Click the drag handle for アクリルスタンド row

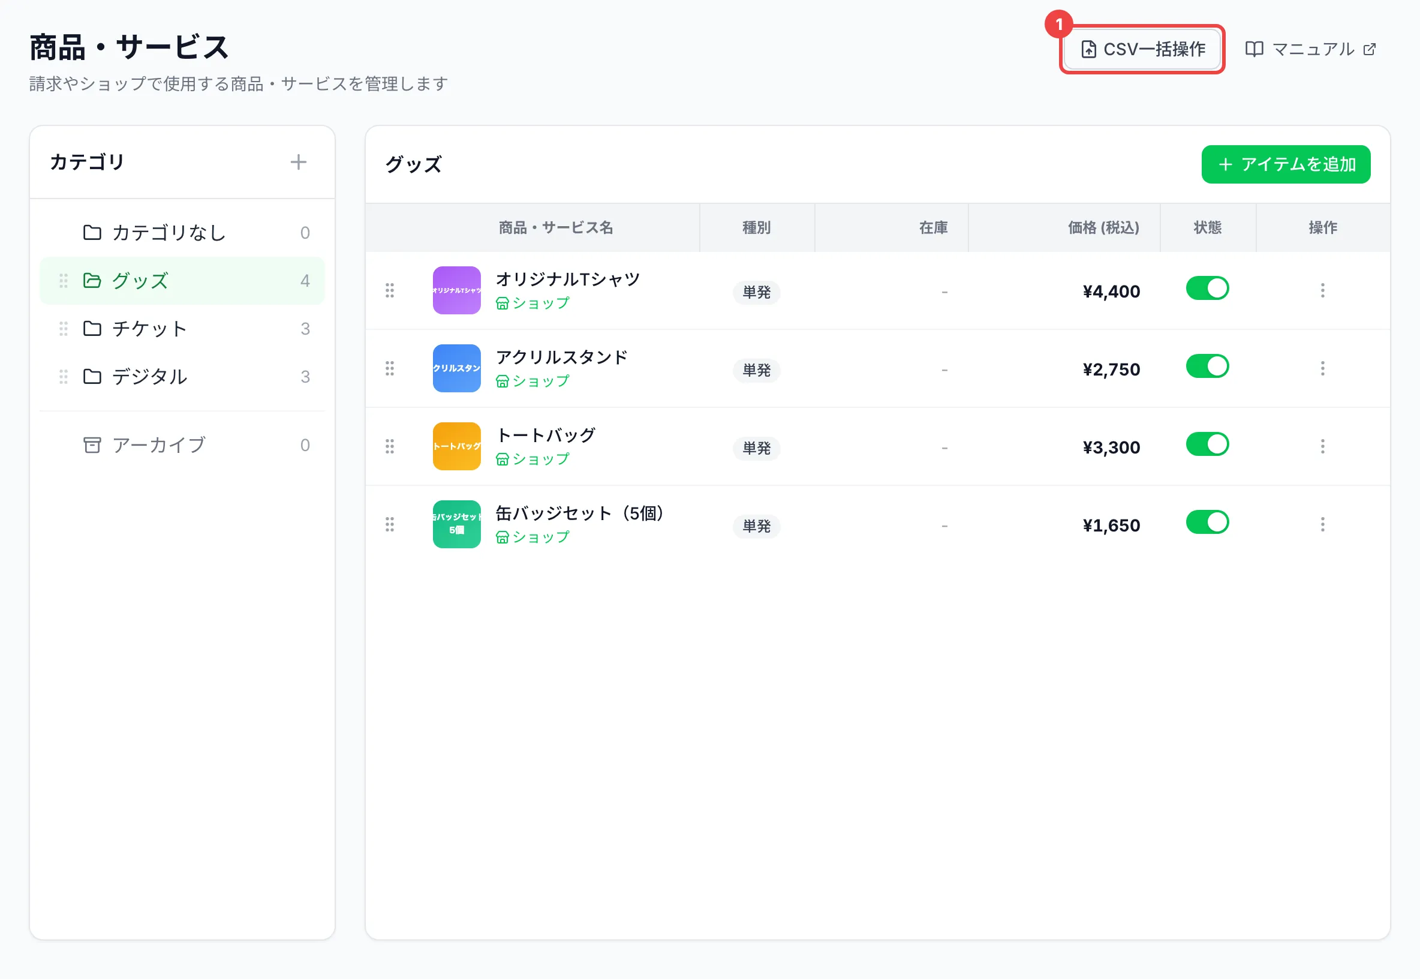point(389,368)
